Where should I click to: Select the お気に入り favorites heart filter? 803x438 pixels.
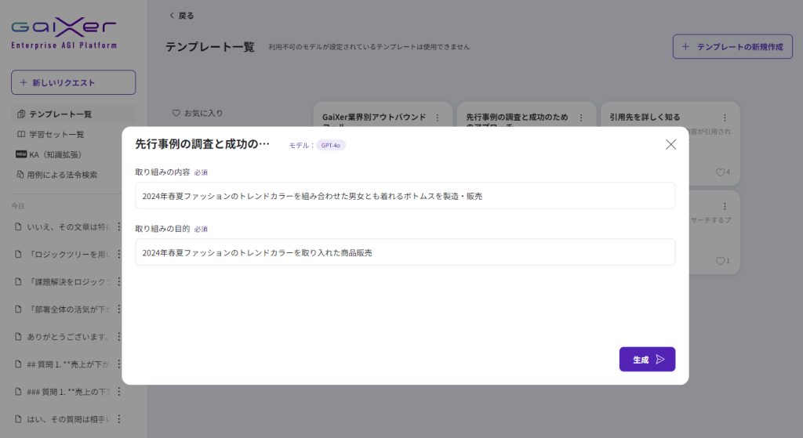[176, 113]
